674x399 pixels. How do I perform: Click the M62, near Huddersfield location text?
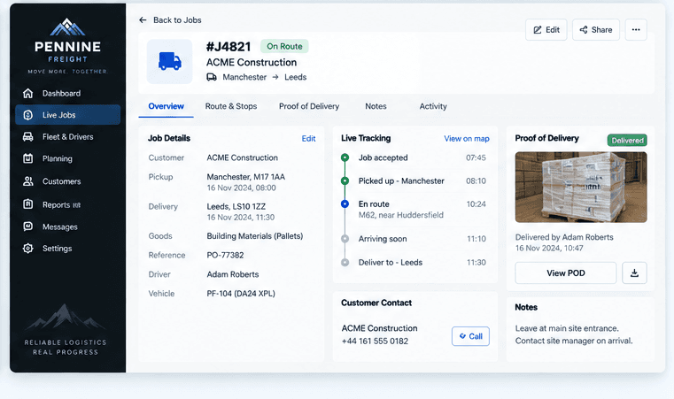click(401, 215)
